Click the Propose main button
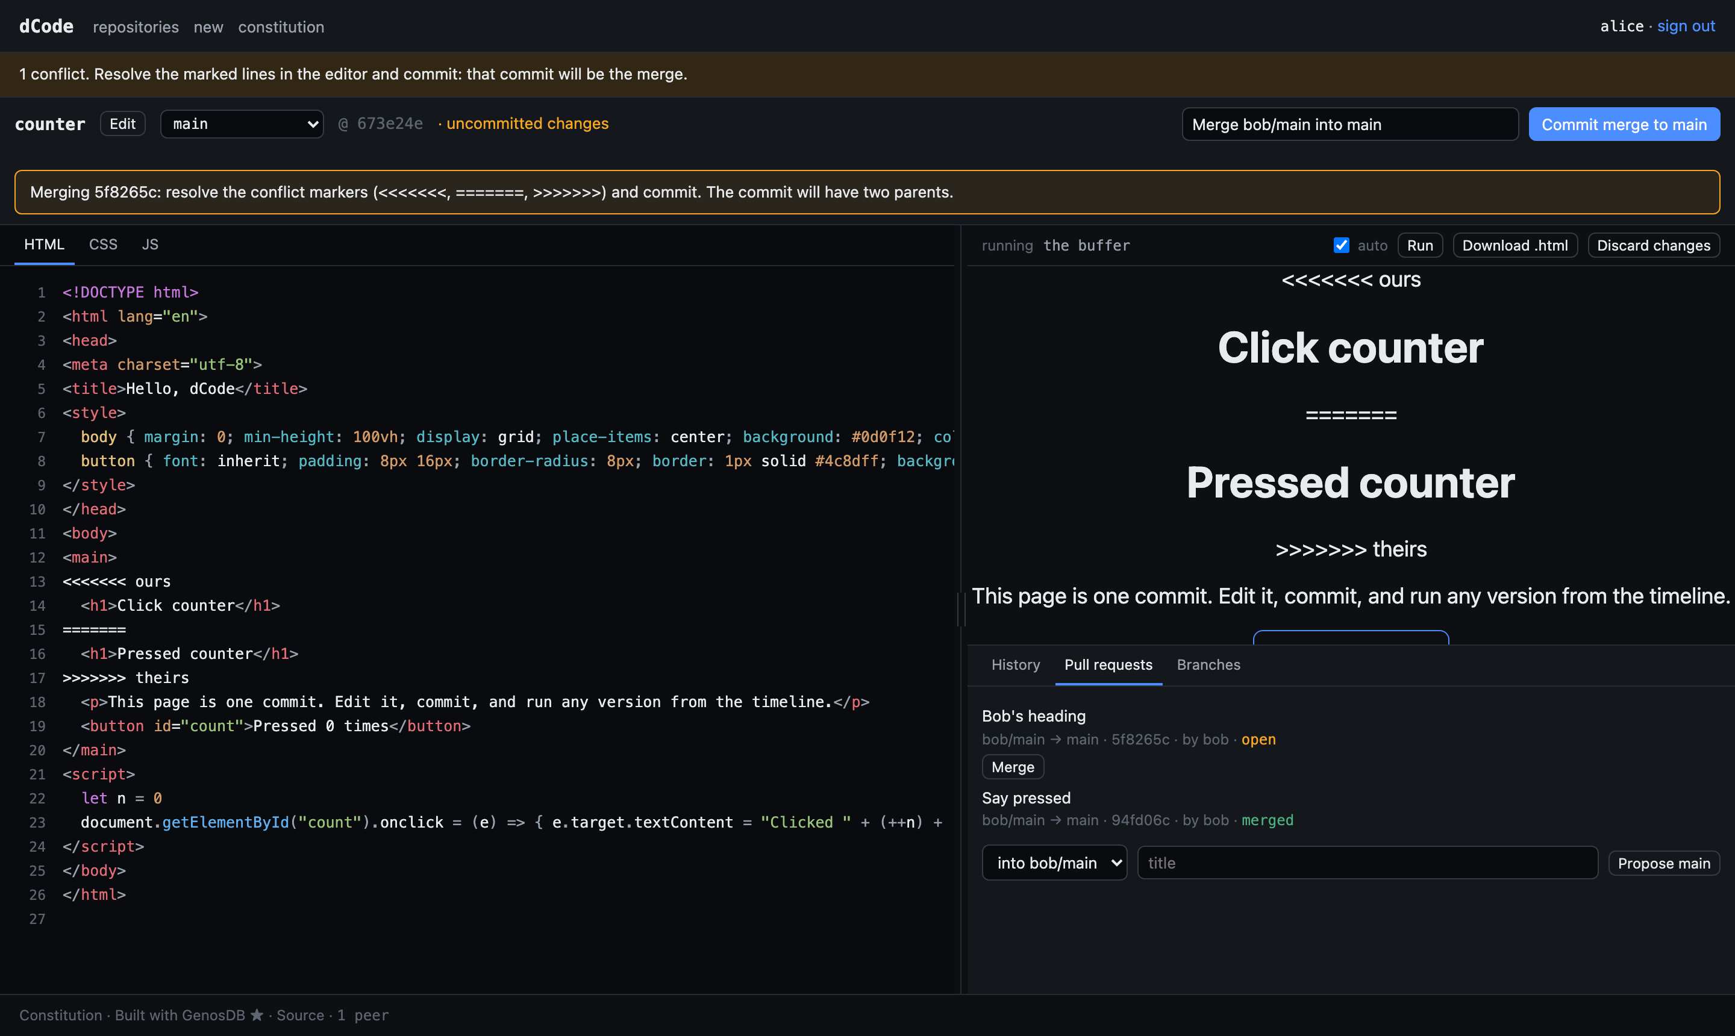Viewport: 1735px width, 1036px height. click(1664, 863)
